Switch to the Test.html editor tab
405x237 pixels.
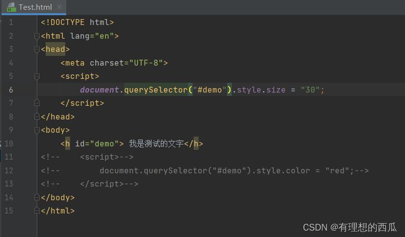(x=33, y=7)
